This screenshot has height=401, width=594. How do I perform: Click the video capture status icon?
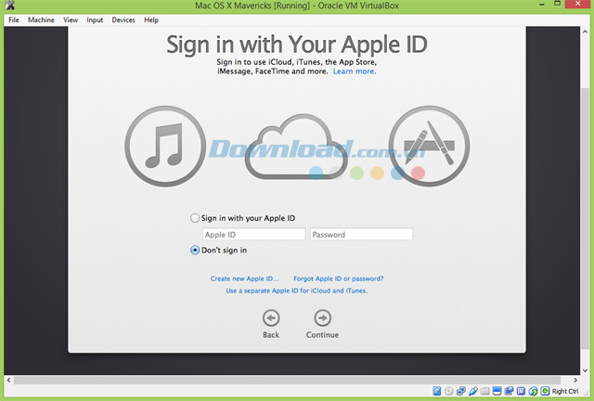coord(509,391)
